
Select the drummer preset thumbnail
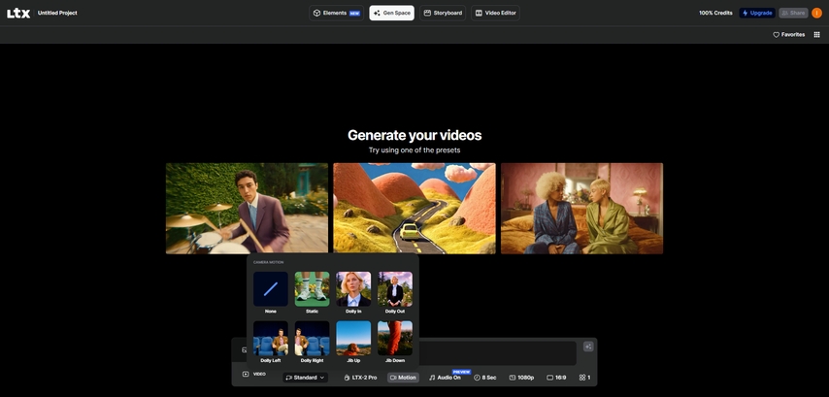point(247,209)
